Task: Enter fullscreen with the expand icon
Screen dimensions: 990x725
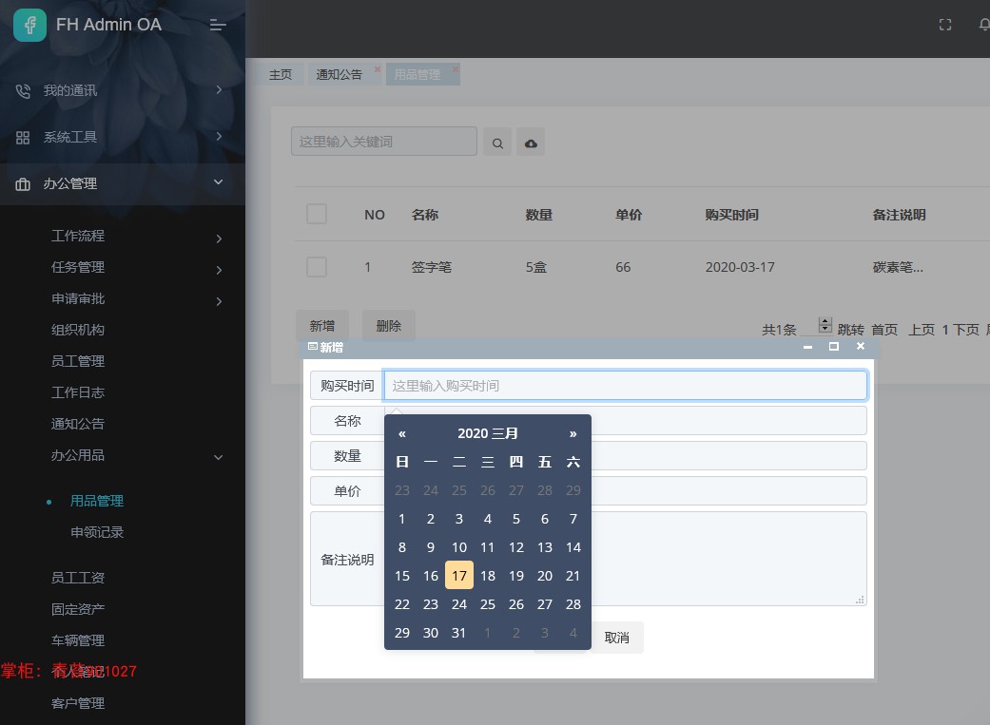Action: (945, 25)
